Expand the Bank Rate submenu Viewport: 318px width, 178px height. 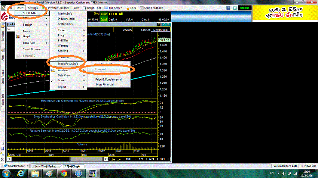[x=32, y=43]
